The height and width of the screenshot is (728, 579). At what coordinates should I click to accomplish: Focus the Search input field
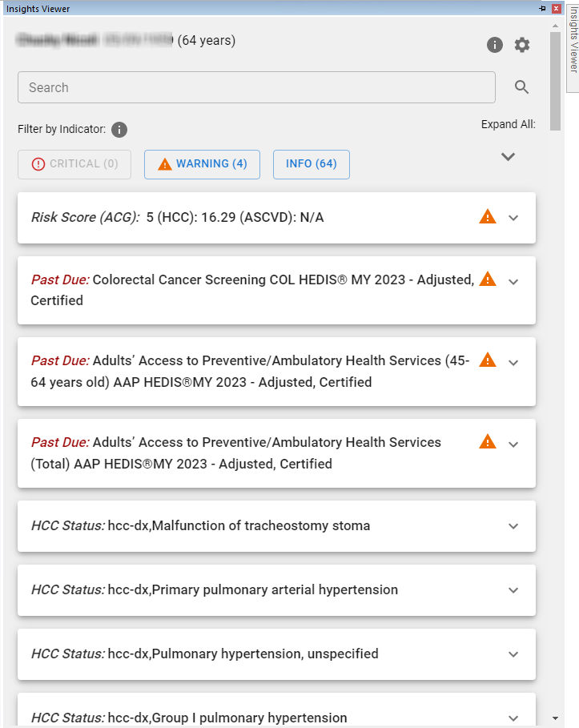(256, 87)
